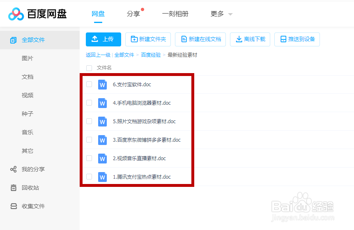The image size is (354, 230).
Task: Open the 文档 category
Action: click(28, 77)
